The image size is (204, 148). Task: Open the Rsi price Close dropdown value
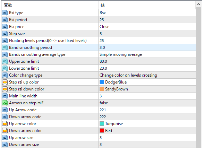147,27
